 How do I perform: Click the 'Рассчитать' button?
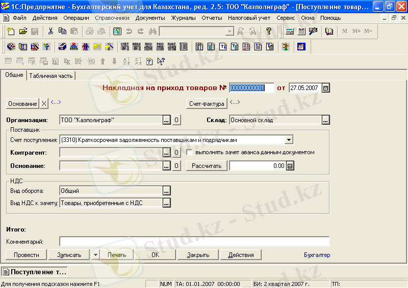[x=207, y=165]
